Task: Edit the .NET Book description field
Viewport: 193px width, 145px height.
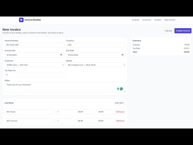Action: tap(29, 112)
